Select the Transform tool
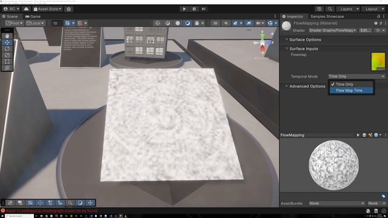Image resolution: width=388 pixels, height=218 pixels. coord(7,67)
